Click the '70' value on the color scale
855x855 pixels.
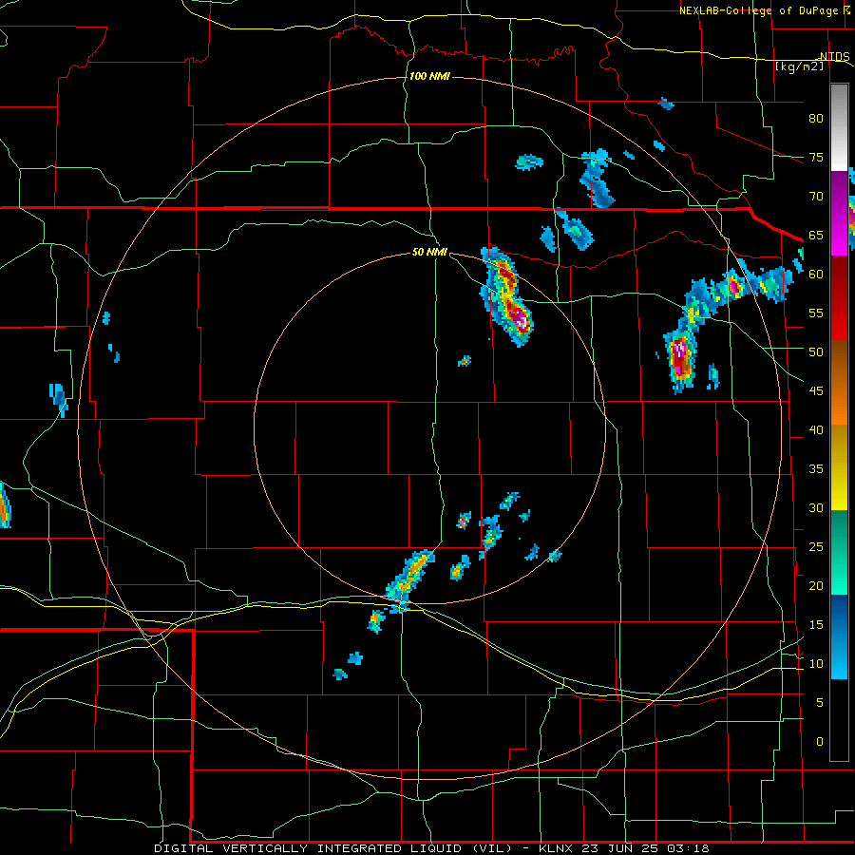tap(816, 197)
